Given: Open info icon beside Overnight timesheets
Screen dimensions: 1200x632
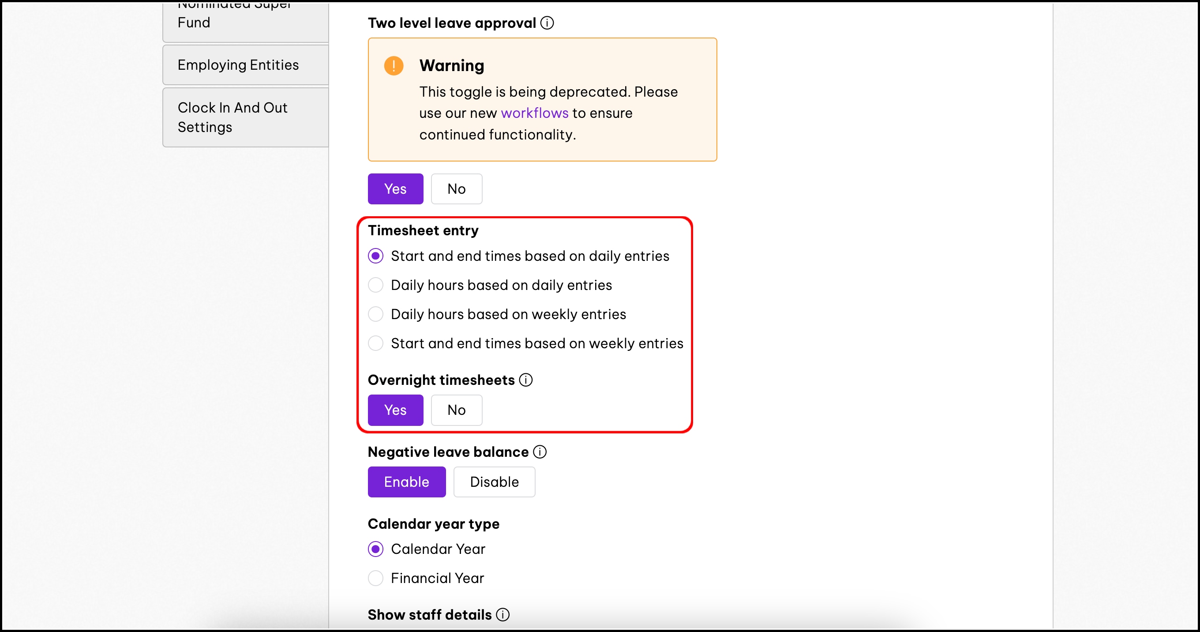Looking at the screenshot, I should pyautogui.click(x=526, y=380).
